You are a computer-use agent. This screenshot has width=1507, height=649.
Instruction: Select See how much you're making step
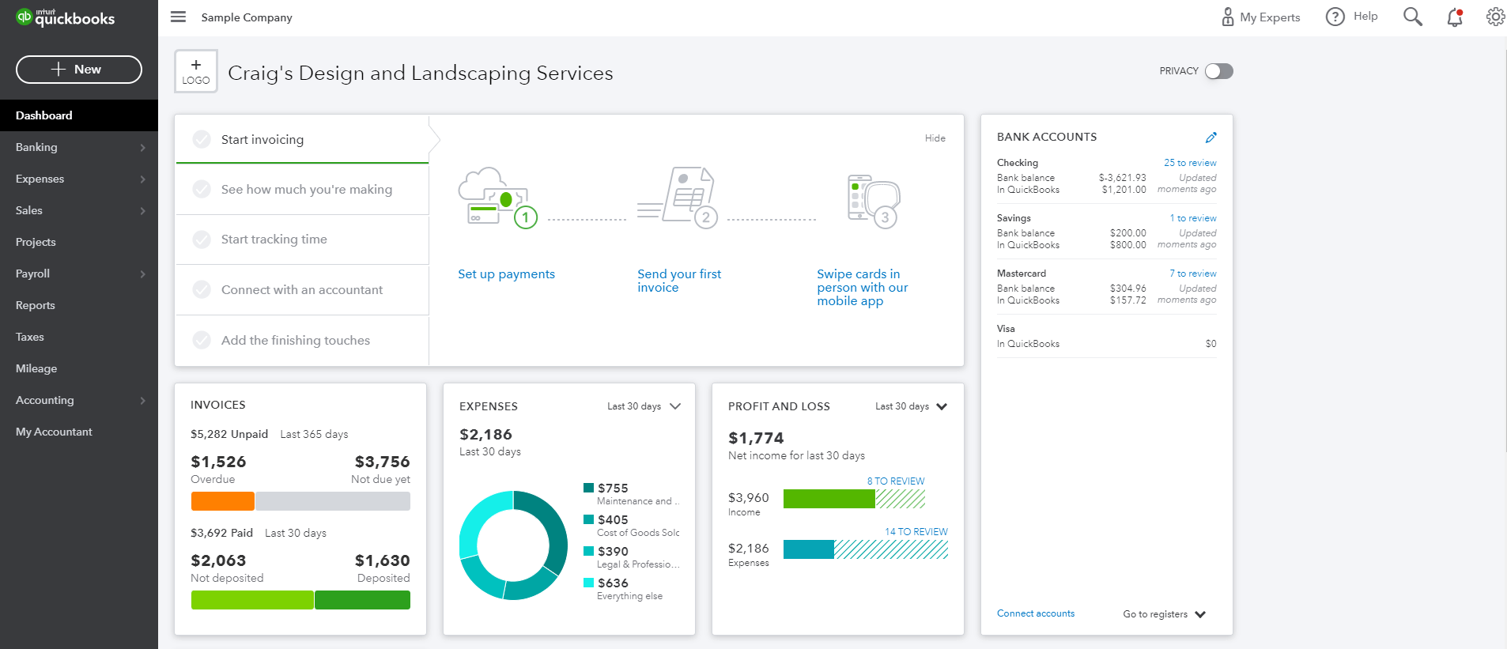tap(302, 190)
